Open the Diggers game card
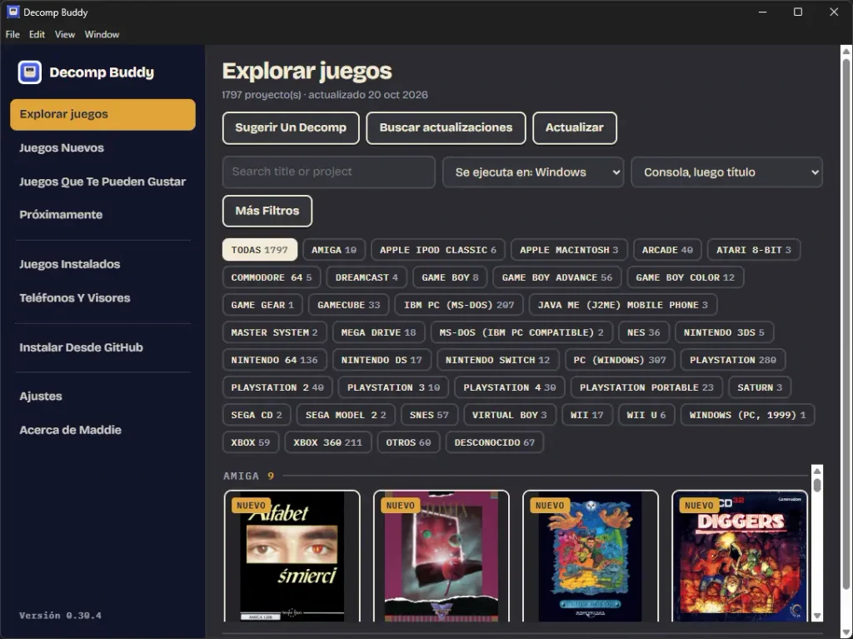The height and width of the screenshot is (639, 853). point(740,557)
